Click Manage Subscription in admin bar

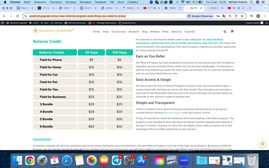106,23
